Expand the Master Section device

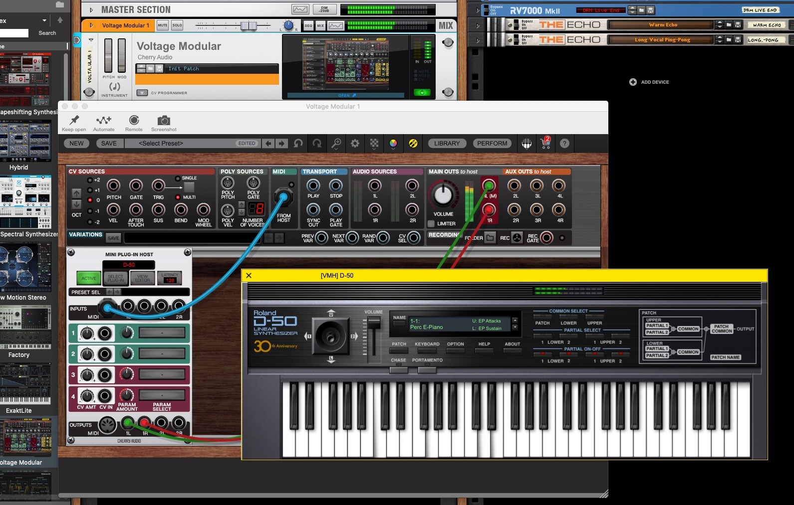pos(91,9)
